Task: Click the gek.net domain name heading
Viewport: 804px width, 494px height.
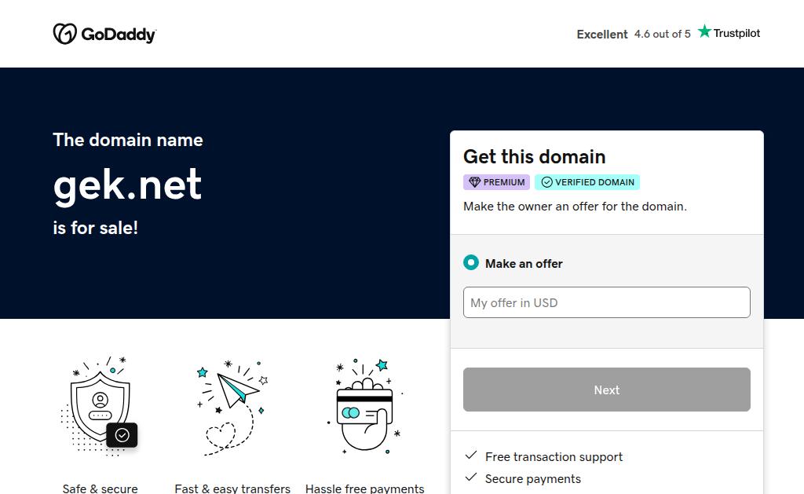Action: [x=128, y=185]
